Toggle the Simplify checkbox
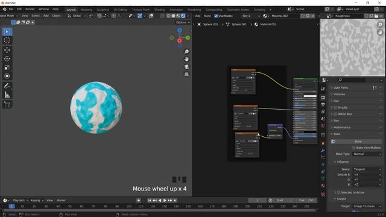 pos(335,107)
